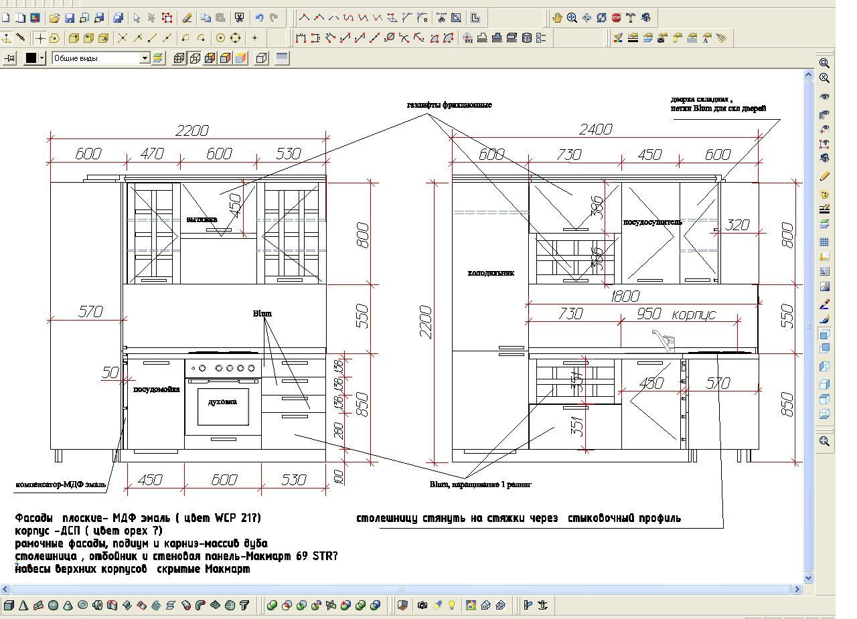Toggle the crosshair cursor snap button

click(x=40, y=38)
